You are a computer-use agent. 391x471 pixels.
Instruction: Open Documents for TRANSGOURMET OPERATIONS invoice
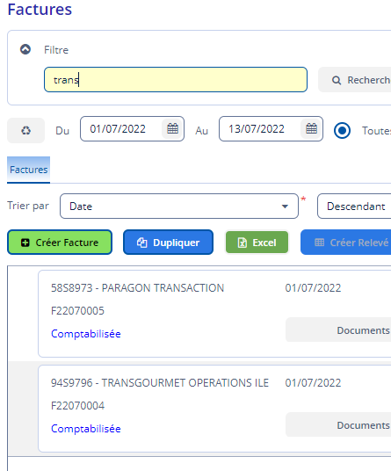pyautogui.click(x=338, y=424)
